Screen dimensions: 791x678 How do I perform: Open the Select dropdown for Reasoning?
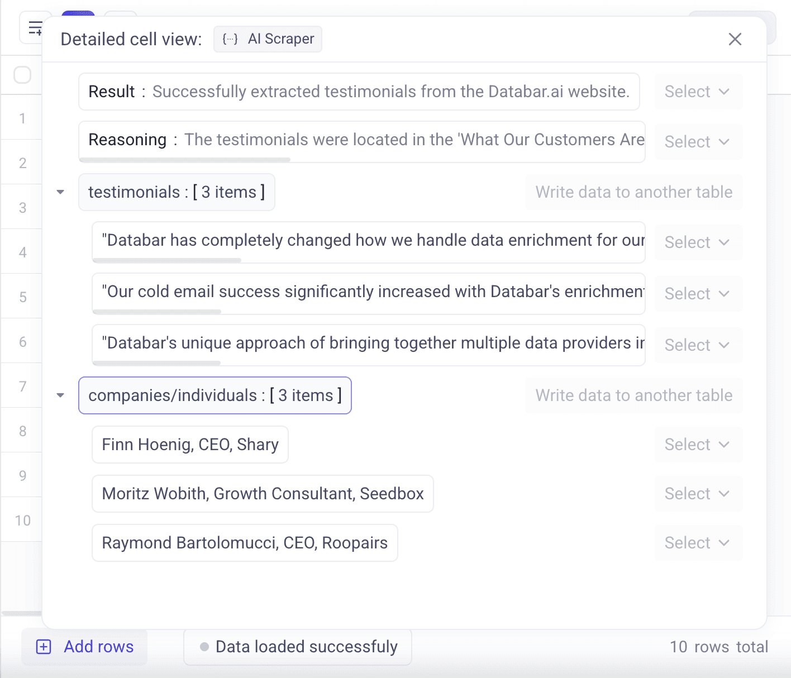(x=698, y=142)
